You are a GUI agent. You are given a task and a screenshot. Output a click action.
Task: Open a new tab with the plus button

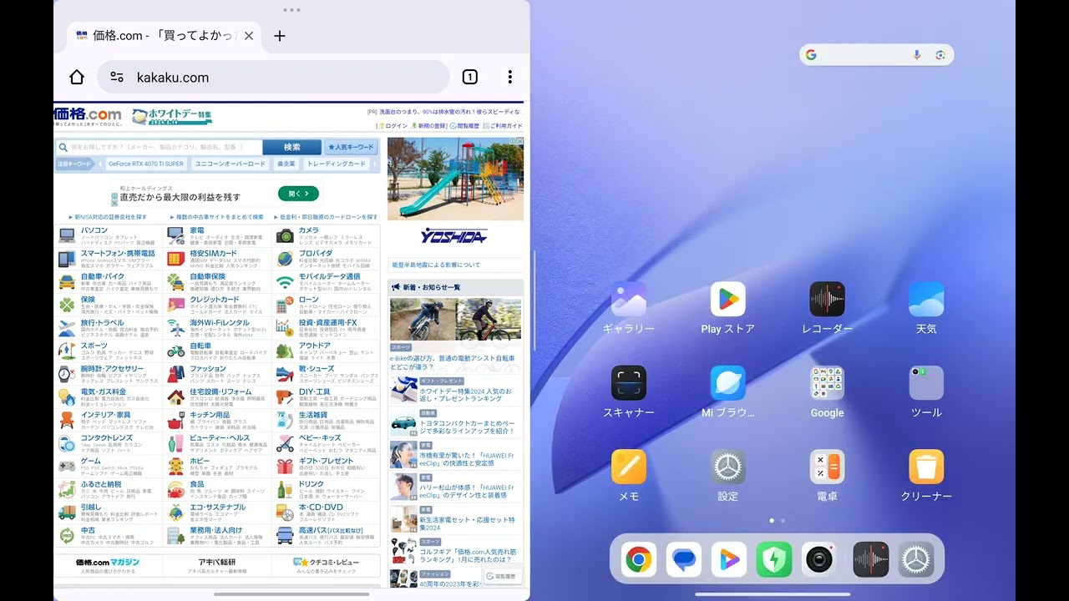click(280, 36)
